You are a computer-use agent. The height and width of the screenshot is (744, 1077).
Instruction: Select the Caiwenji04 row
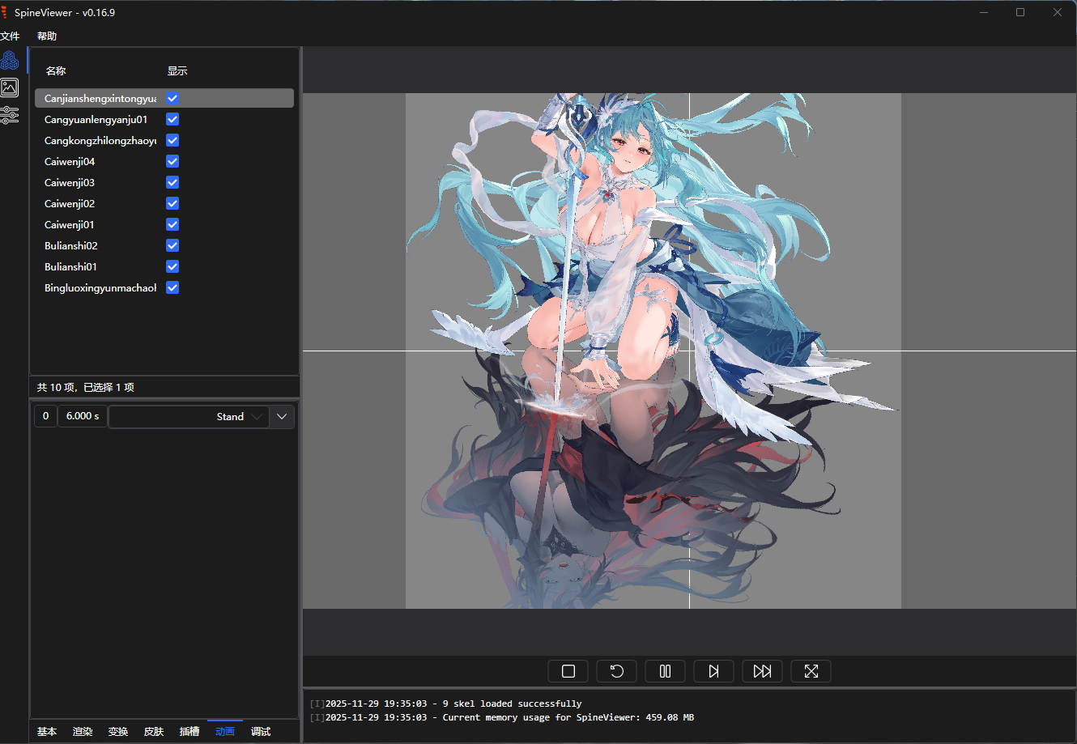(164, 161)
